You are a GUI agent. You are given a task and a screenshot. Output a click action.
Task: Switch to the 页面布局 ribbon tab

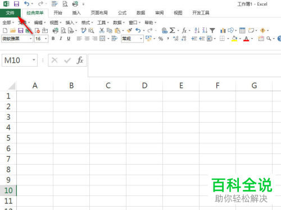pos(99,13)
